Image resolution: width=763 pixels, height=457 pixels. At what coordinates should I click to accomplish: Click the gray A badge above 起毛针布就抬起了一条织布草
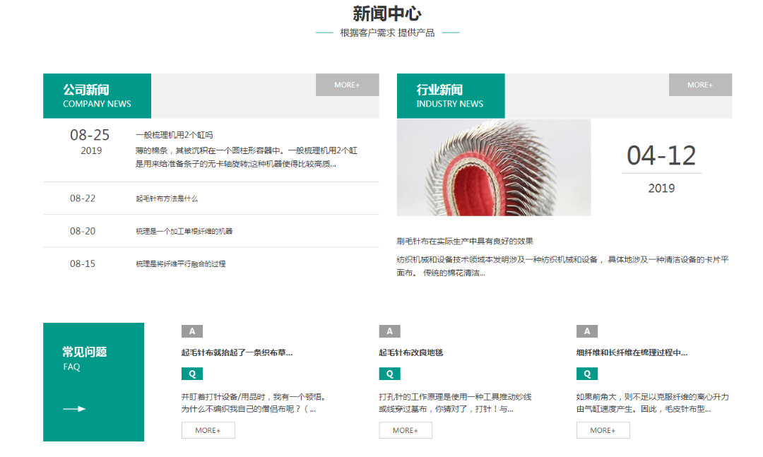tap(191, 331)
